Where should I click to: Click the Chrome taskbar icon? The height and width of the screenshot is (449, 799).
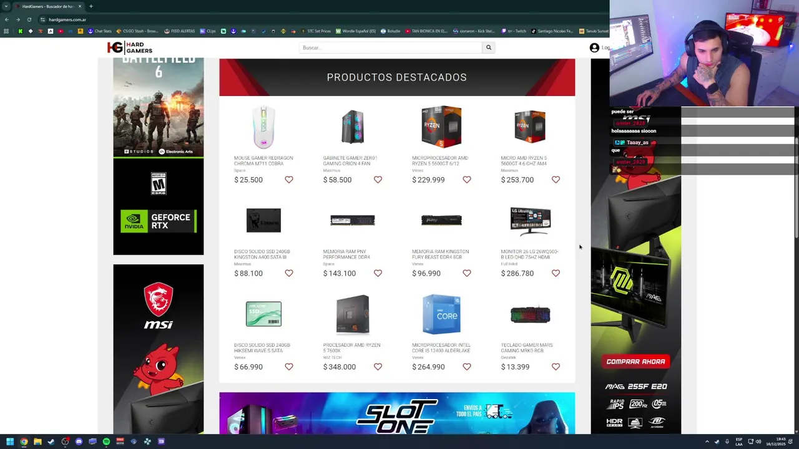point(24,442)
